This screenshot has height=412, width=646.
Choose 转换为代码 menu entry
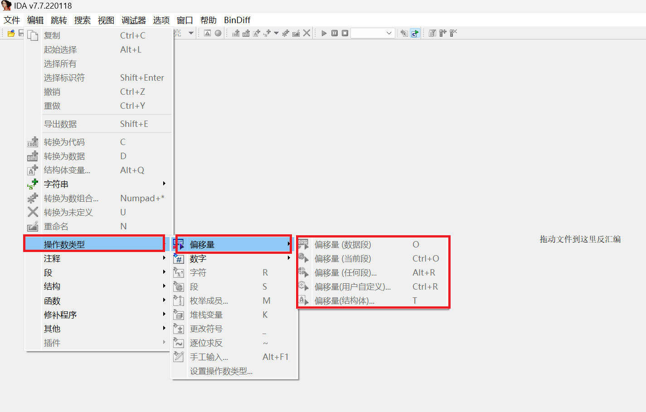coord(98,142)
